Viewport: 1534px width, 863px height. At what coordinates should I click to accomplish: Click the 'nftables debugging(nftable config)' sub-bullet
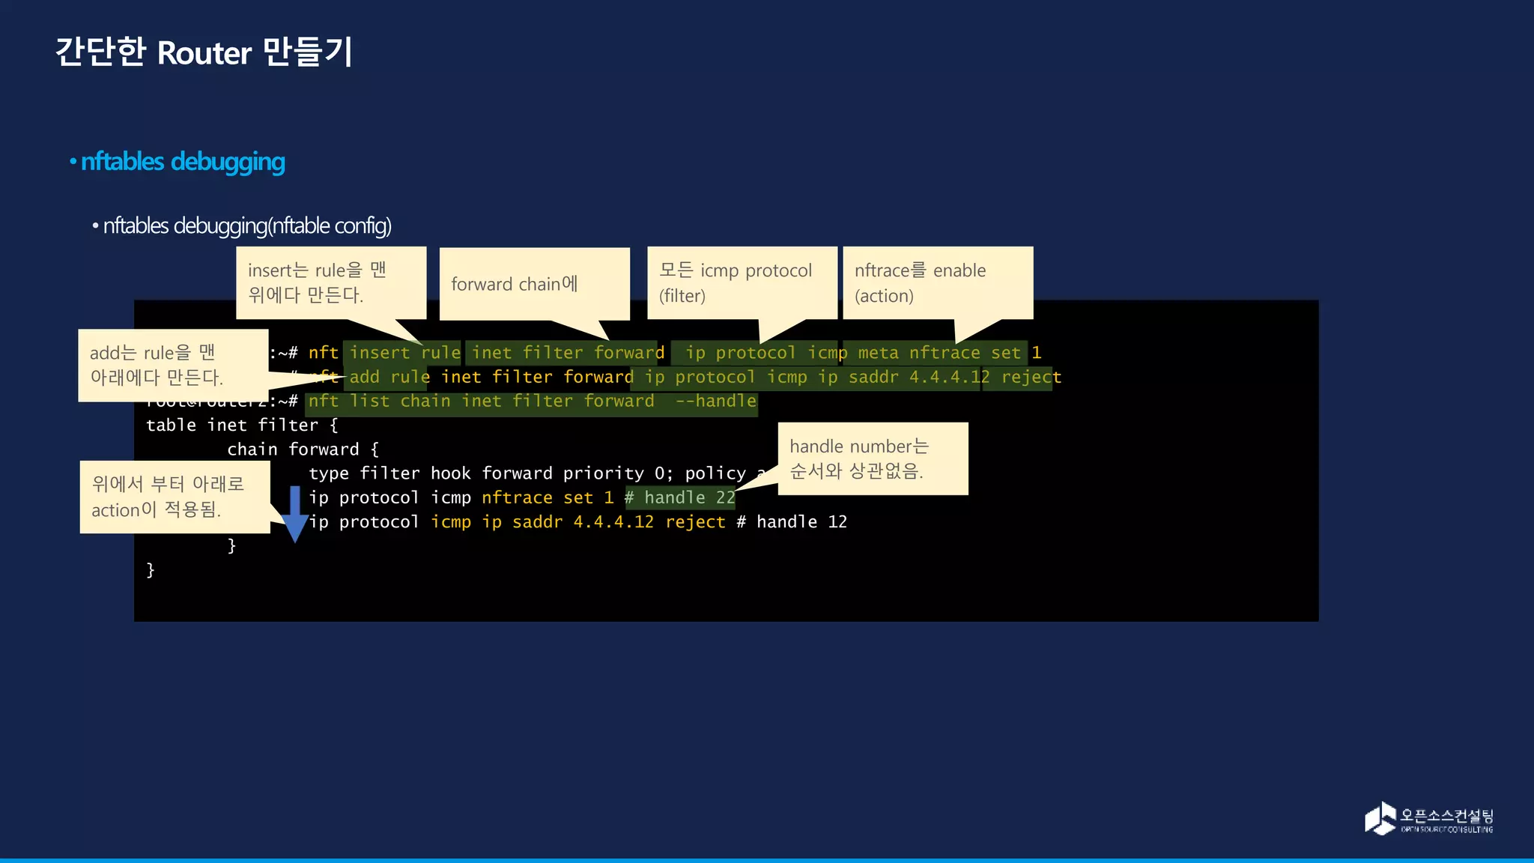(x=246, y=225)
